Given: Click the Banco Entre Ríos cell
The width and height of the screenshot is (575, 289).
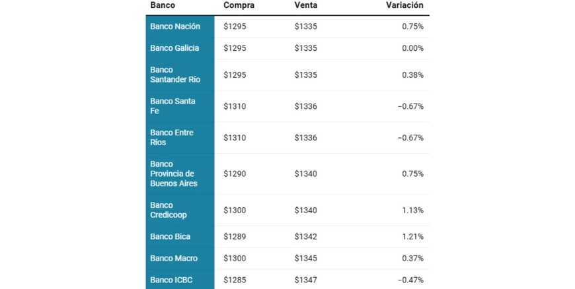Looking at the screenshot, I should click(172, 138).
